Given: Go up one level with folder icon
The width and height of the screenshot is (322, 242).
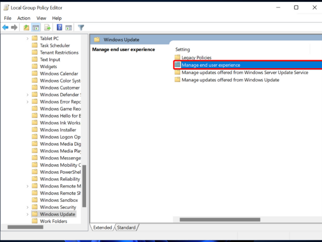Looking at the screenshot, I should (x=27, y=28).
